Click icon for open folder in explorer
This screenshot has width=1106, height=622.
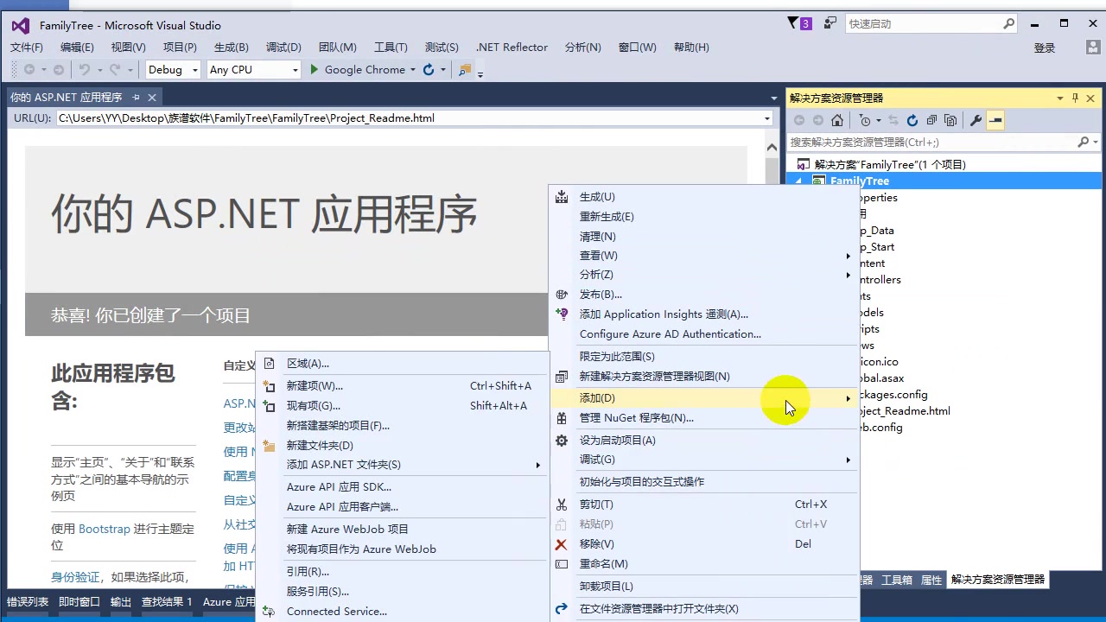(562, 609)
